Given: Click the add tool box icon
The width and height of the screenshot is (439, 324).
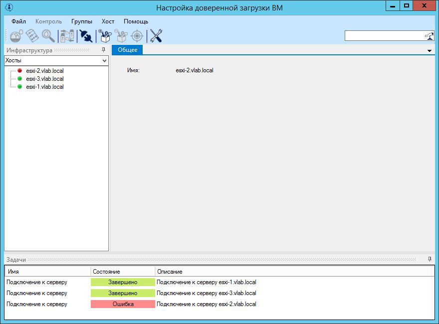Looking at the screenshot, I should click(105, 36).
